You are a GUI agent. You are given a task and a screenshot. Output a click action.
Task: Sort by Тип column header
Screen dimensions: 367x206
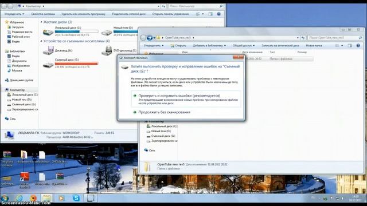point(272,52)
